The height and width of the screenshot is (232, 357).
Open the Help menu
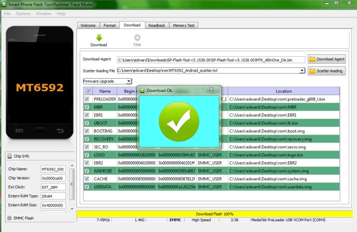61,13
